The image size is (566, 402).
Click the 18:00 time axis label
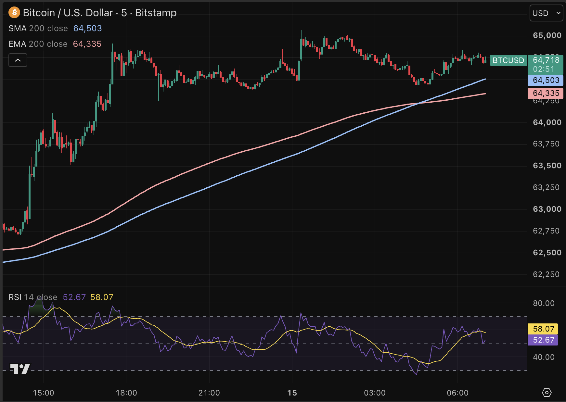click(126, 393)
